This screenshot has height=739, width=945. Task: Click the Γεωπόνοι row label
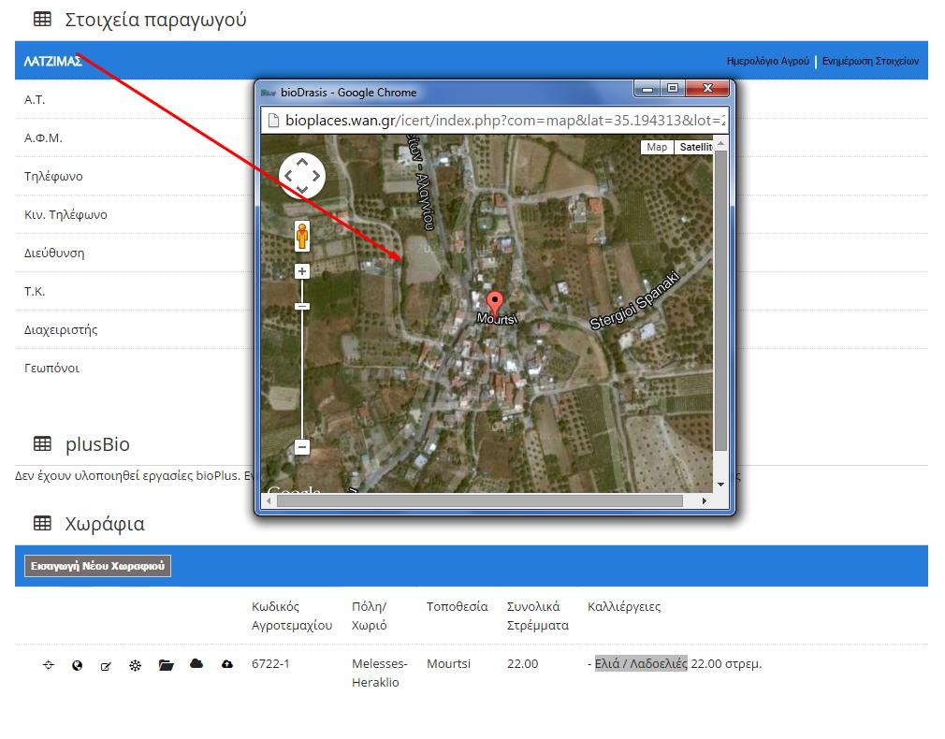click(x=51, y=369)
